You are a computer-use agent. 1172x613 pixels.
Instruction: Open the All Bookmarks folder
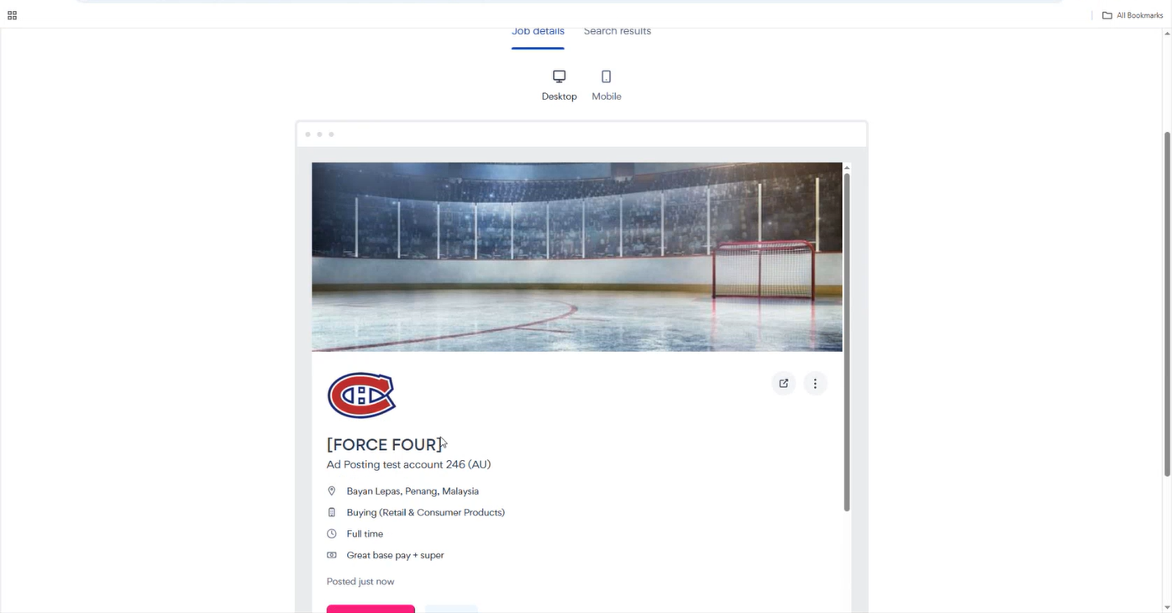click(1133, 15)
